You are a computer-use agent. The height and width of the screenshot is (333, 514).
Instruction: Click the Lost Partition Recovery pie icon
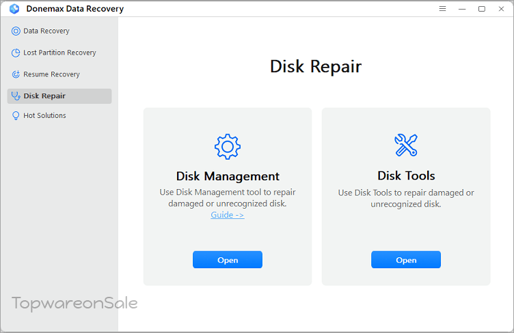click(x=16, y=53)
